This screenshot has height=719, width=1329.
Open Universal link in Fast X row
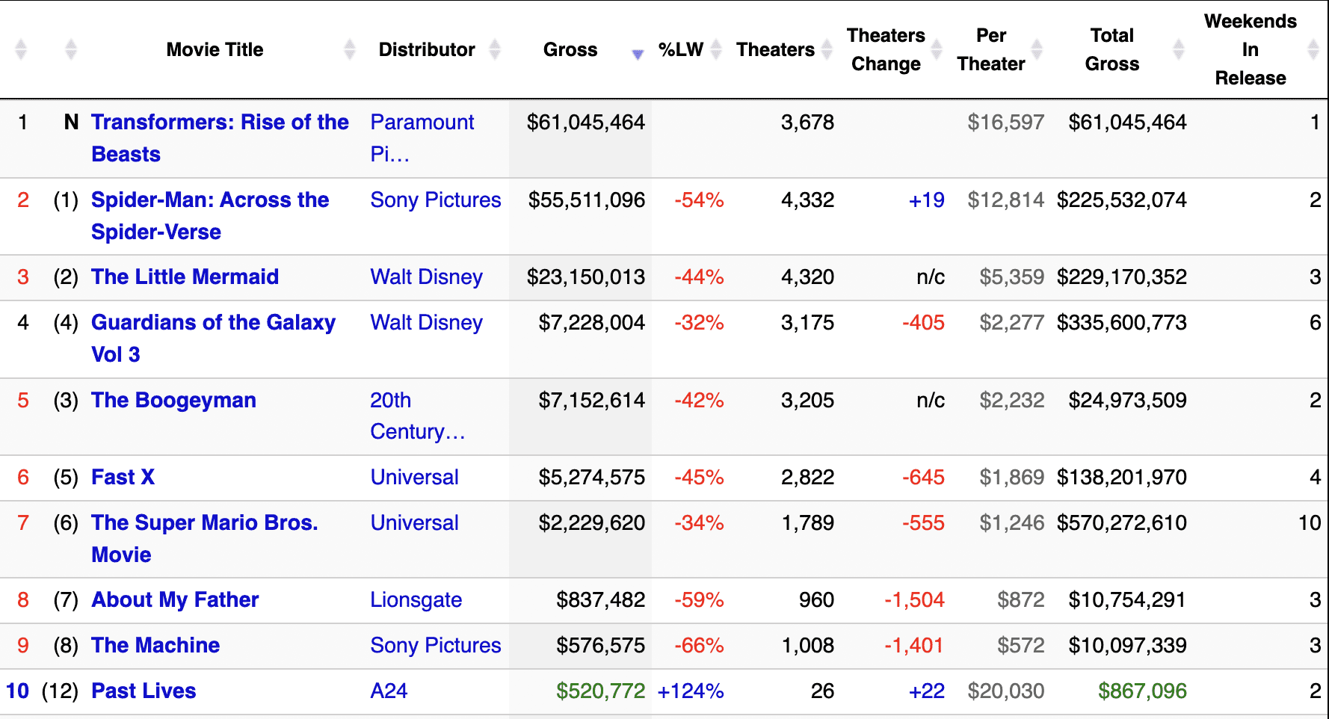tap(415, 478)
